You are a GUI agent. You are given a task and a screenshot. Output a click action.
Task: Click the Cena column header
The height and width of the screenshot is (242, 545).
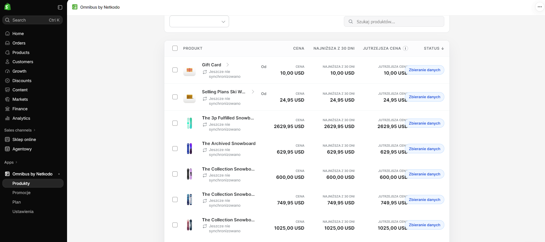(x=299, y=49)
